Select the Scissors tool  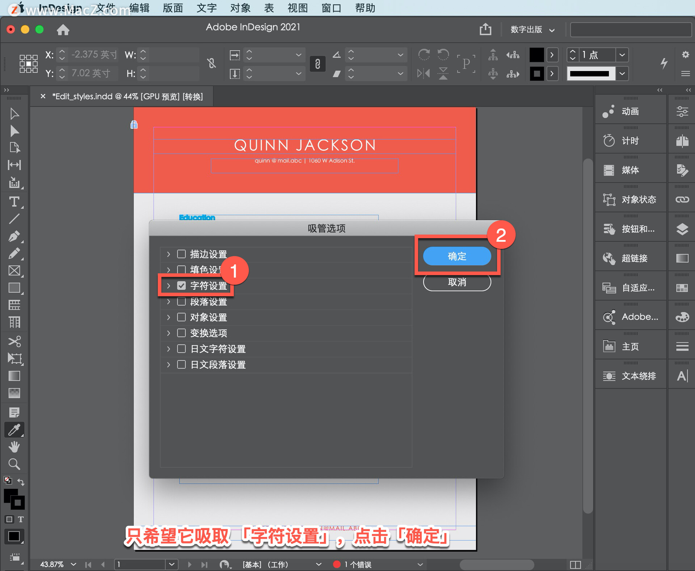tap(14, 341)
